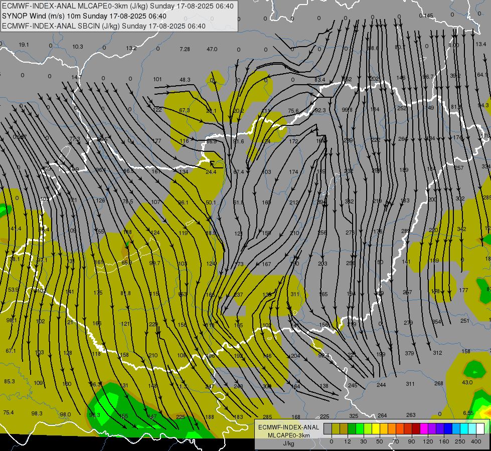This screenshot has height=451, width=491.
Task: Click the 98.0 value on the map
Action: (x=65, y=415)
